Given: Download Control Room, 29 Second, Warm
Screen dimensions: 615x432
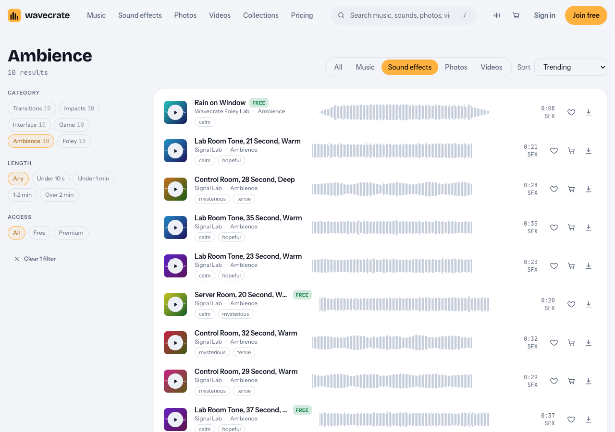Looking at the screenshot, I should pos(589,381).
